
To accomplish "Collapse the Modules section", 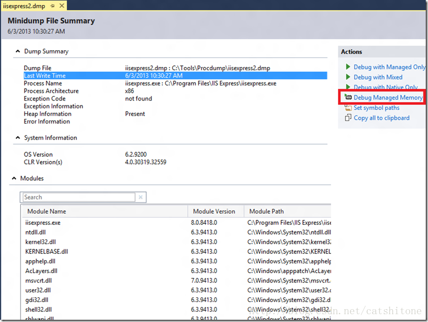I will (14, 178).
